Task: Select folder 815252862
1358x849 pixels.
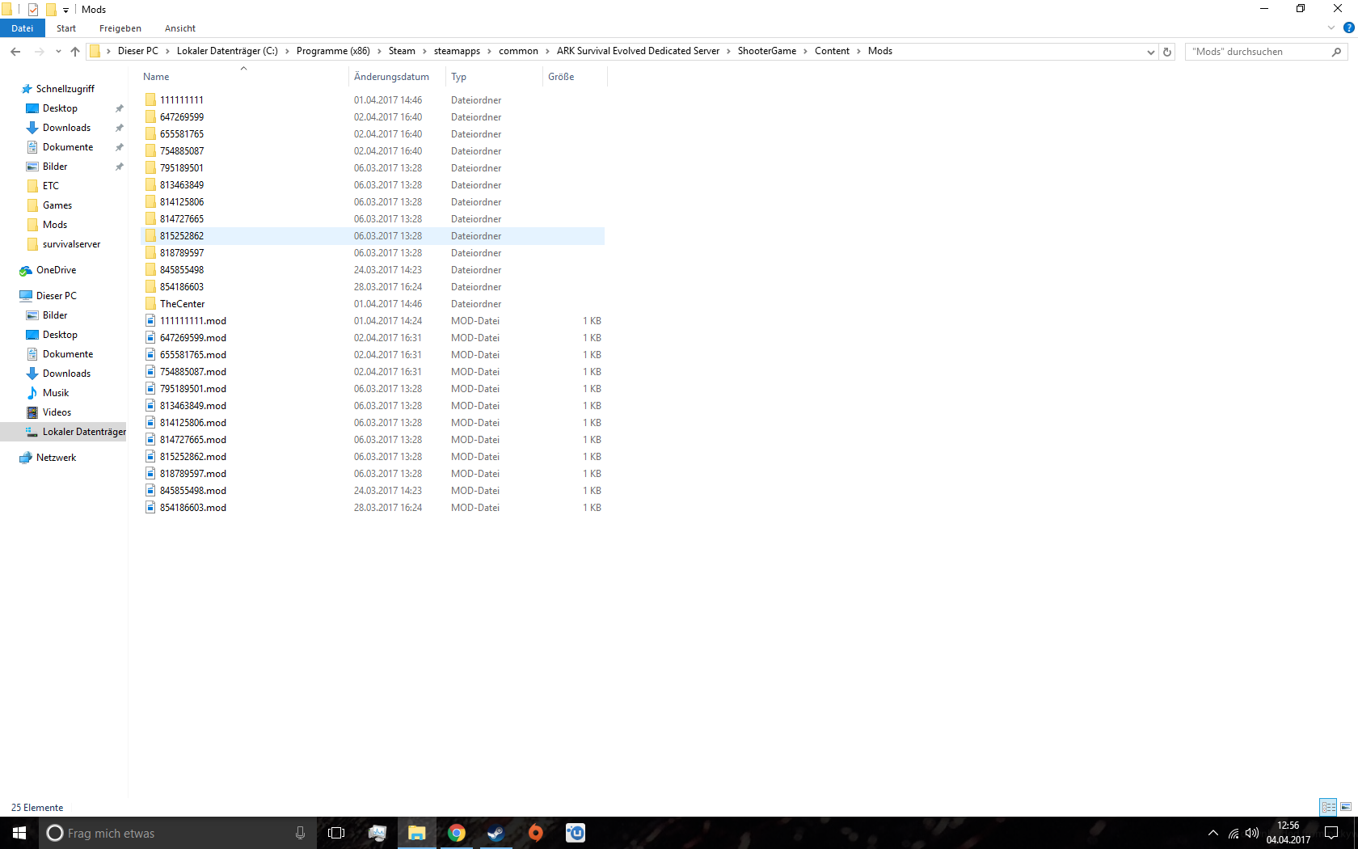Action: (182, 236)
